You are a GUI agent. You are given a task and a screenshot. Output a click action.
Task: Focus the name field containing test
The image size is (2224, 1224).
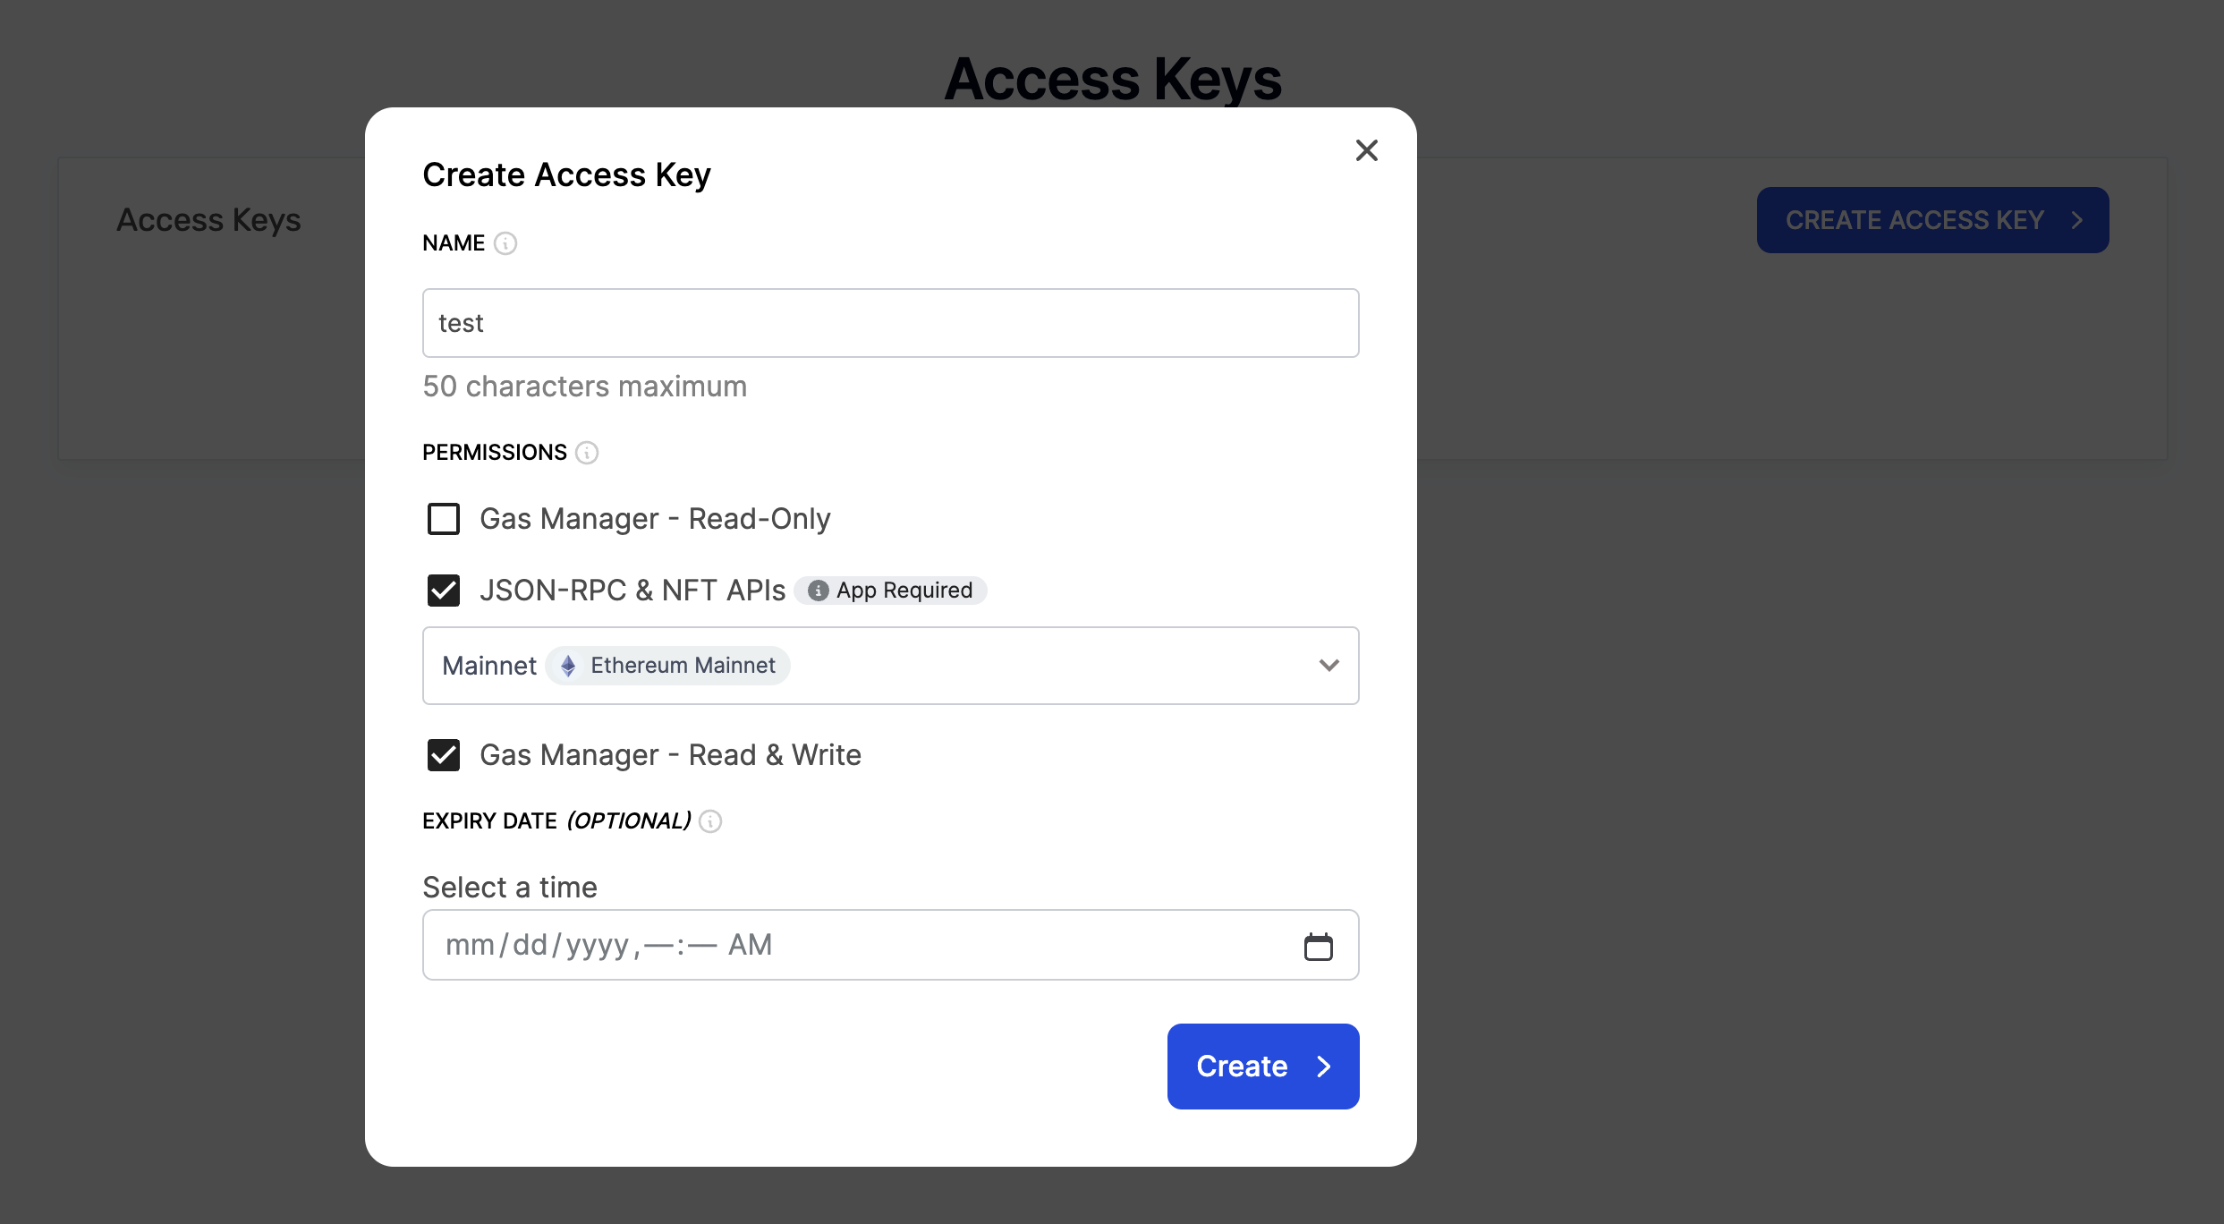(891, 323)
